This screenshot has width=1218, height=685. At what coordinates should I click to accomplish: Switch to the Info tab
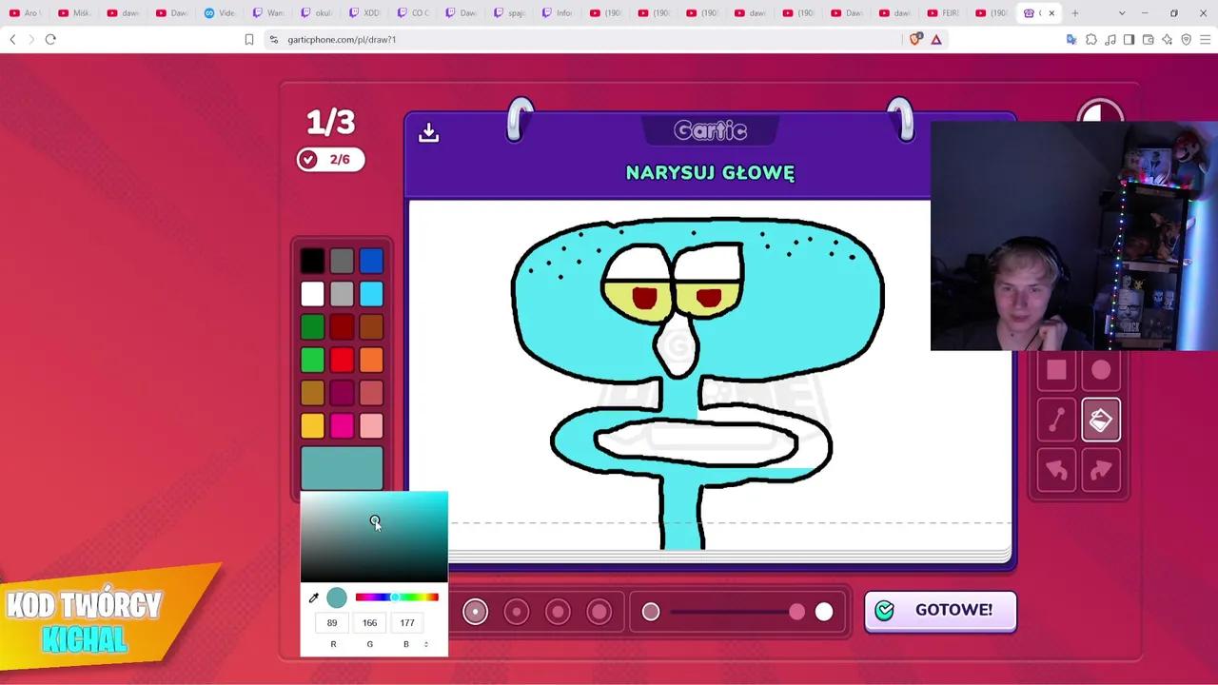click(x=559, y=13)
